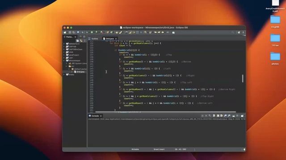The width and height of the screenshot is (286, 160).
Task: Click the editor vertical scrollbar thumb
Action: [x=243, y=78]
